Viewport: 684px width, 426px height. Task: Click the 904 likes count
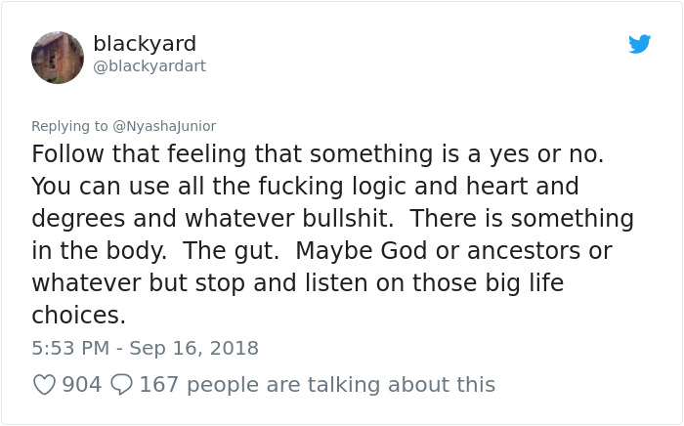82,385
